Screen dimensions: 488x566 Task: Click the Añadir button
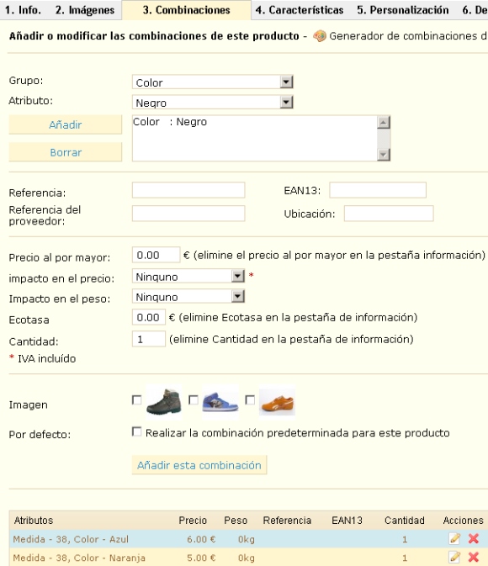[x=66, y=125]
